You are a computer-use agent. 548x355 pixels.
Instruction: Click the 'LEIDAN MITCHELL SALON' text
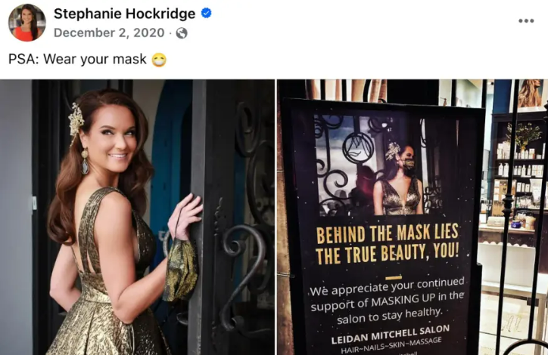[x=390, y=334]
